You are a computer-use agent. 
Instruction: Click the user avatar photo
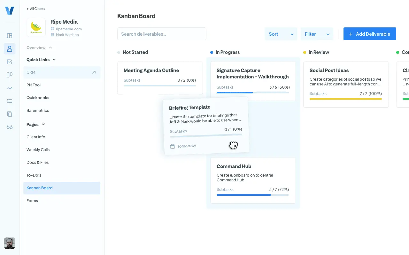tap(10, 243)
